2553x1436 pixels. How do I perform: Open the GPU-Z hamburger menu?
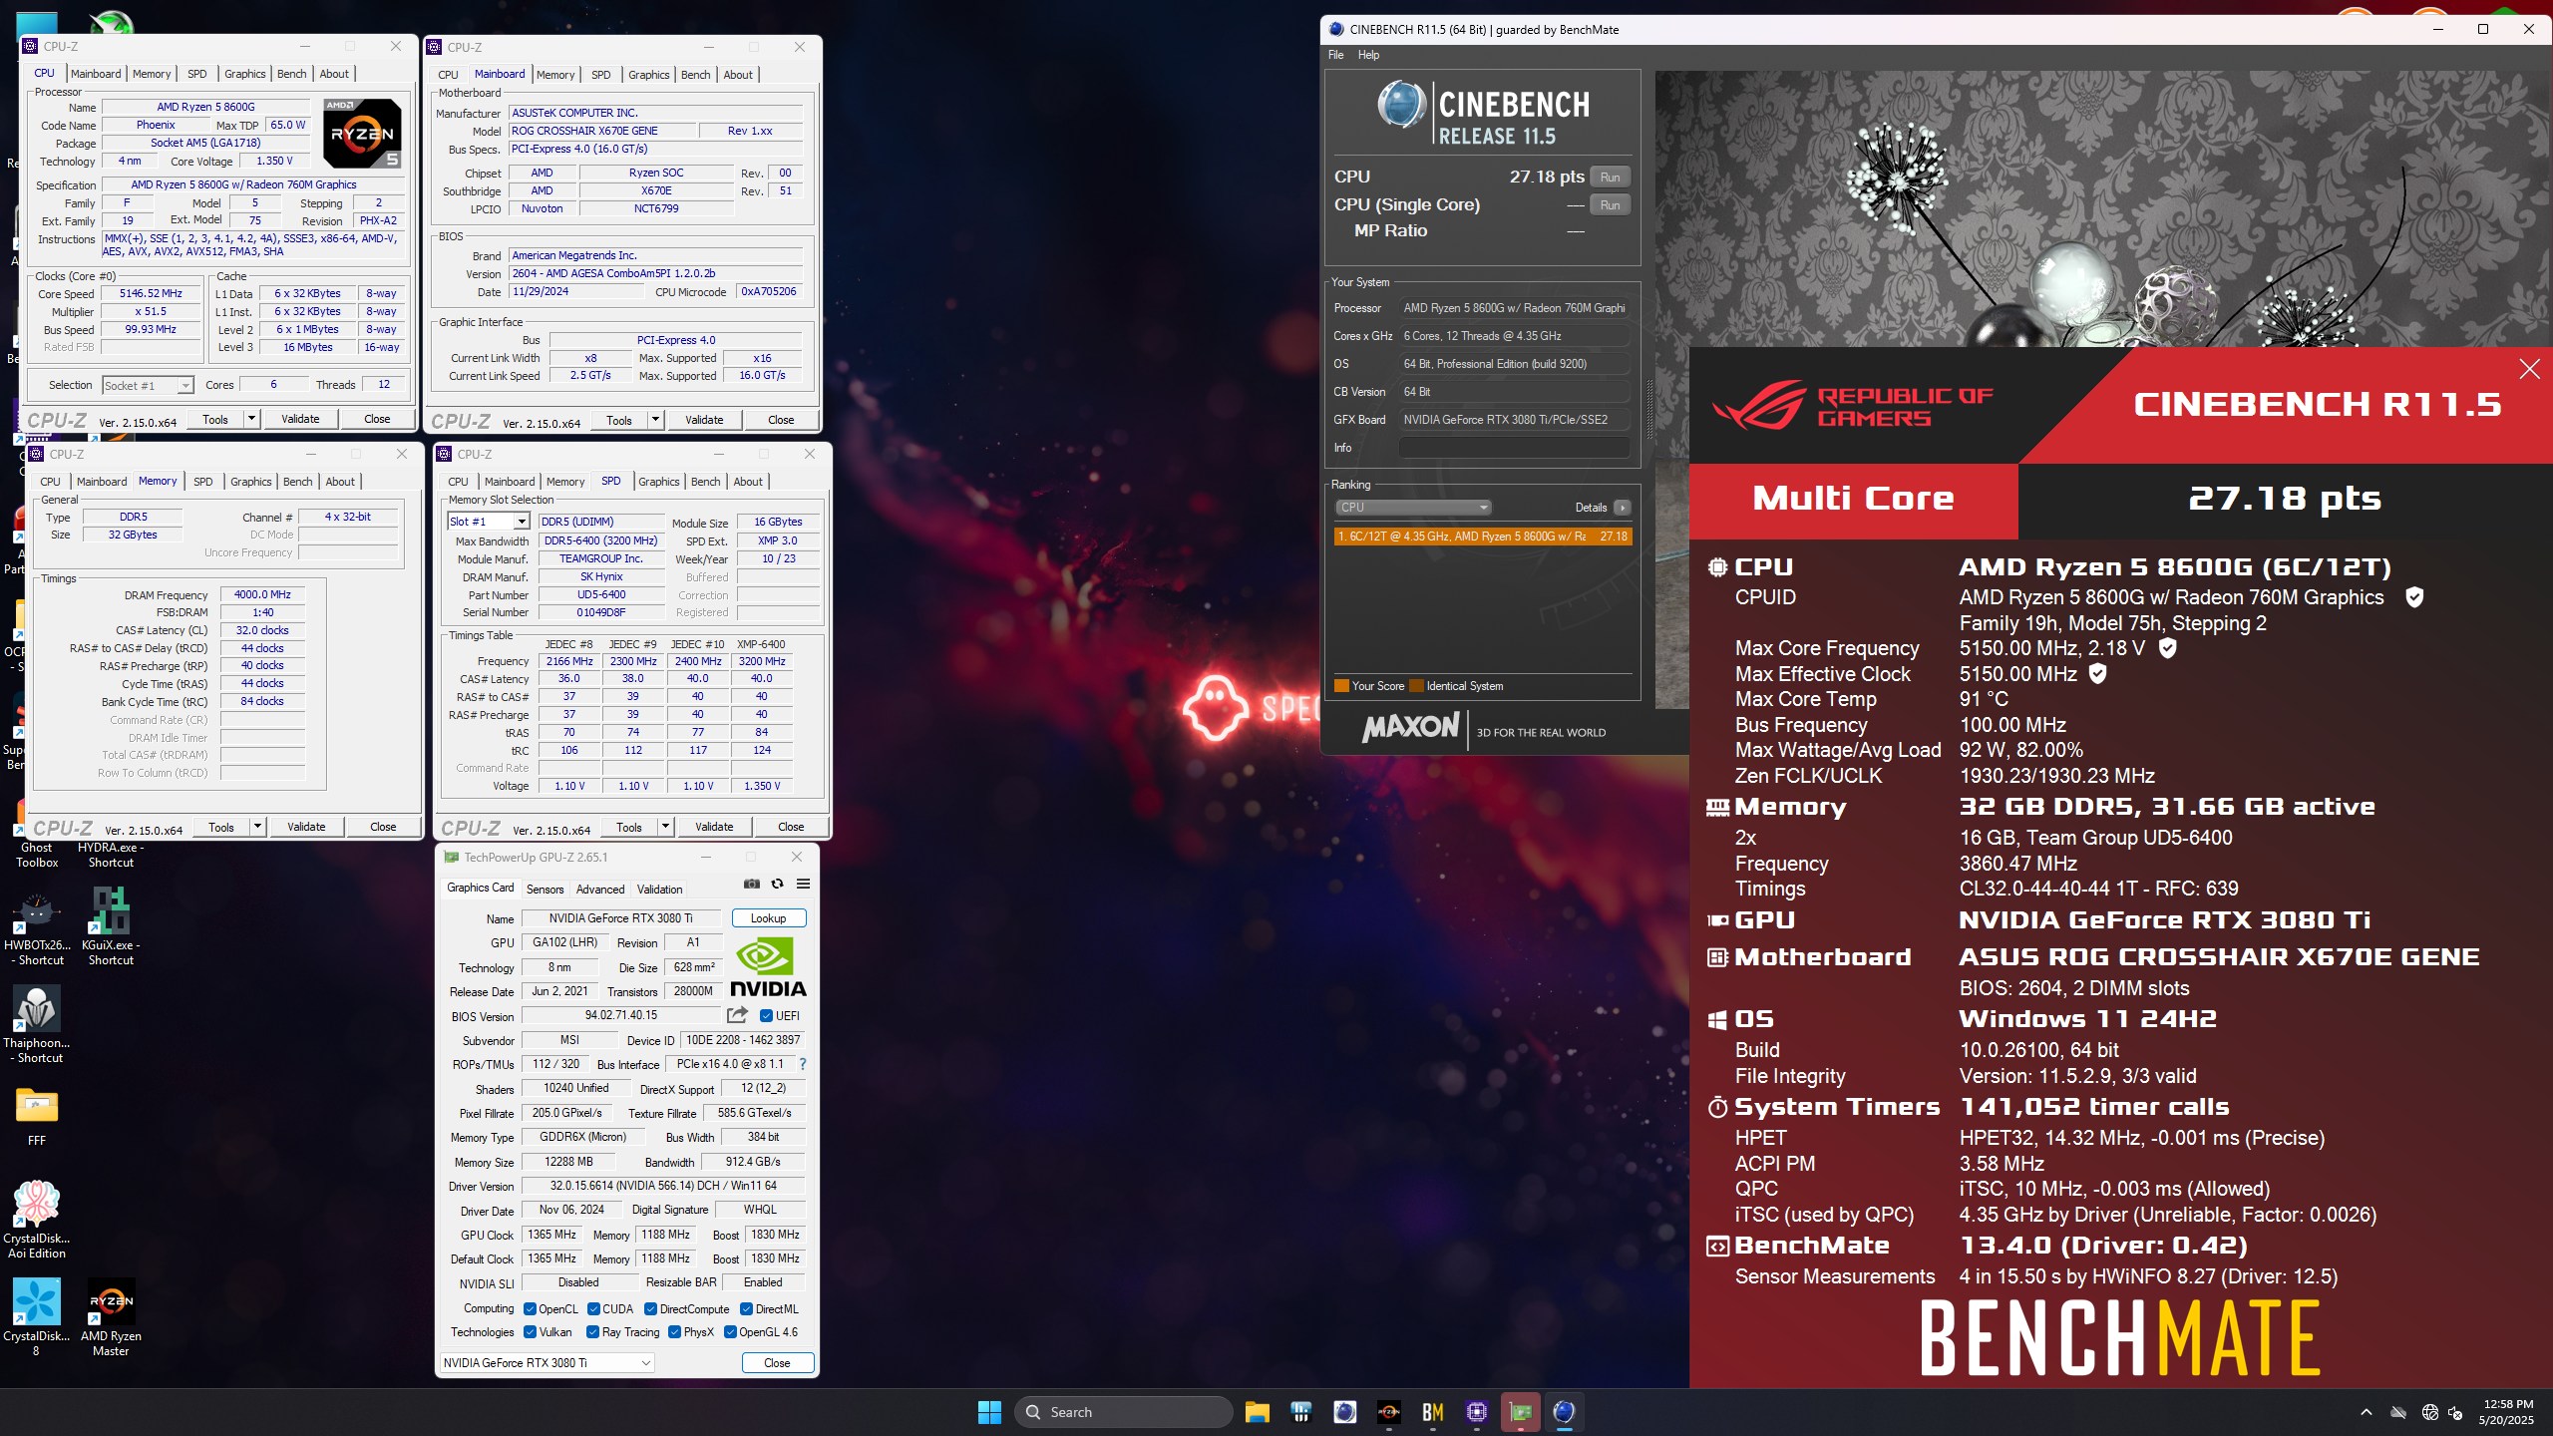tap(803, 884)
